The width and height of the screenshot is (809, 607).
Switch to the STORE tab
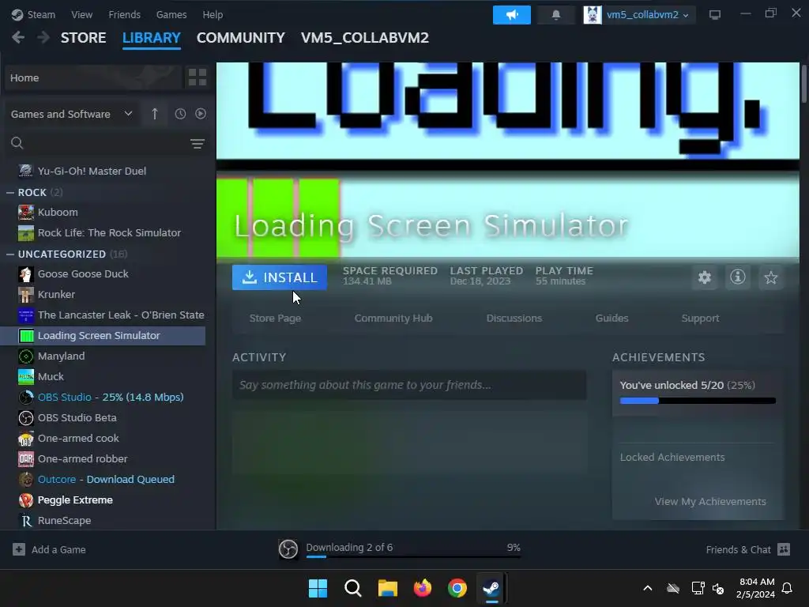tap(84, 38)
